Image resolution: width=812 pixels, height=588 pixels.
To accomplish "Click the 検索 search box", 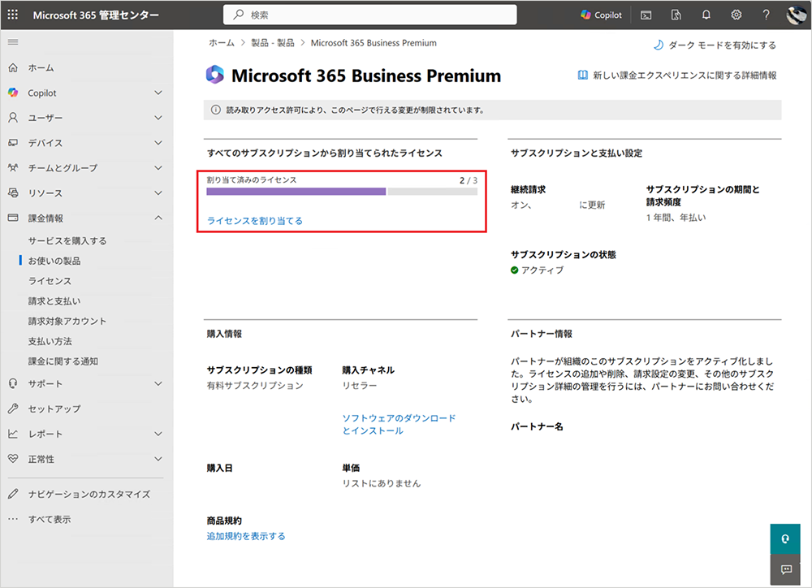I will pos(369,15).
